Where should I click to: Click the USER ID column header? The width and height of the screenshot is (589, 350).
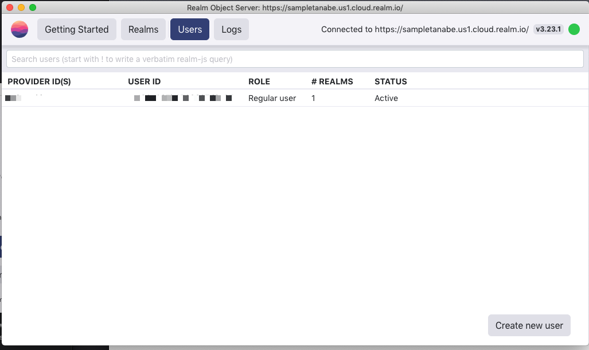[144, 81]
